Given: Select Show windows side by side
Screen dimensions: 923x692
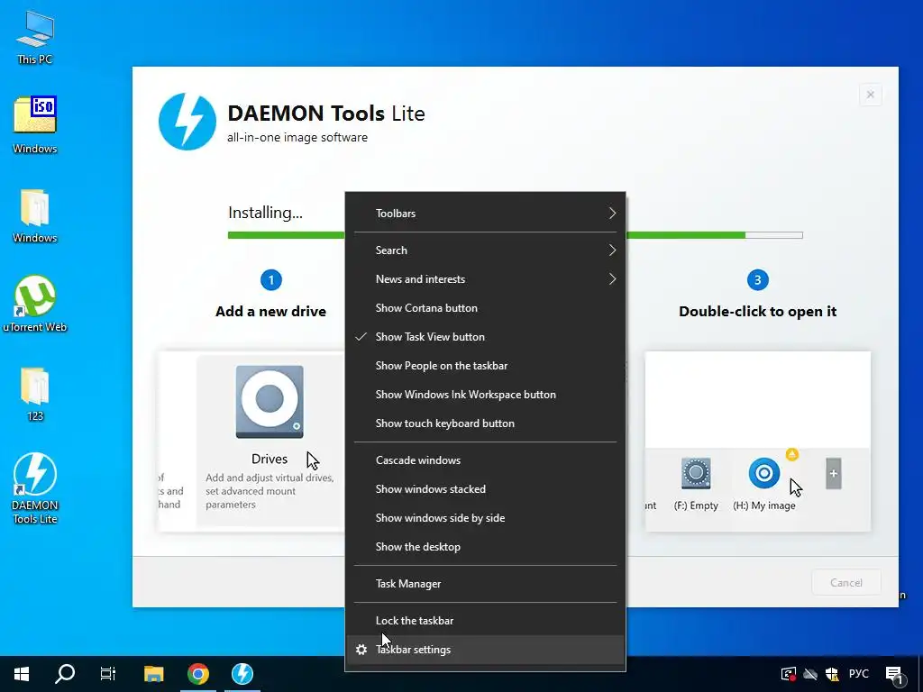Looking at the screenshot, I should coord(485,518).
